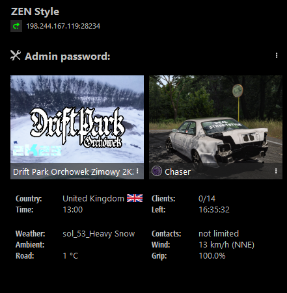Open three-dot menu beside Admin password

point(277,55)
